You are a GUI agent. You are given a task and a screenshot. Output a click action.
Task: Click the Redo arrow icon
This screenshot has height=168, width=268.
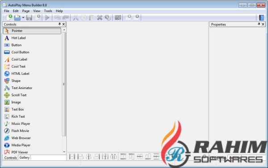[x=66, y=17]
